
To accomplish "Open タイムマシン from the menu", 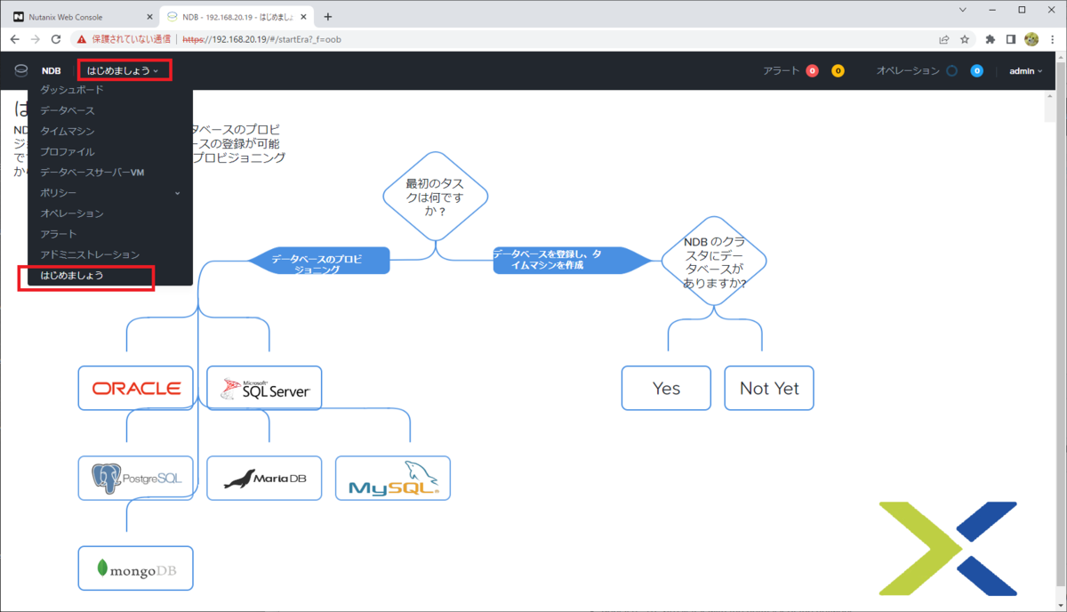I will 67,131.
